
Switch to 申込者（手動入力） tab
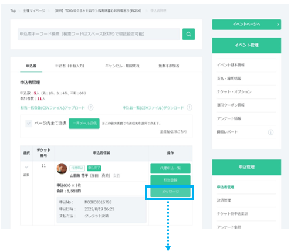70,66
